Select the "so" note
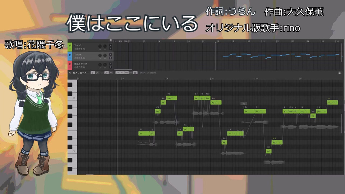This screenshot has height=194, width=345. (180, 134)
